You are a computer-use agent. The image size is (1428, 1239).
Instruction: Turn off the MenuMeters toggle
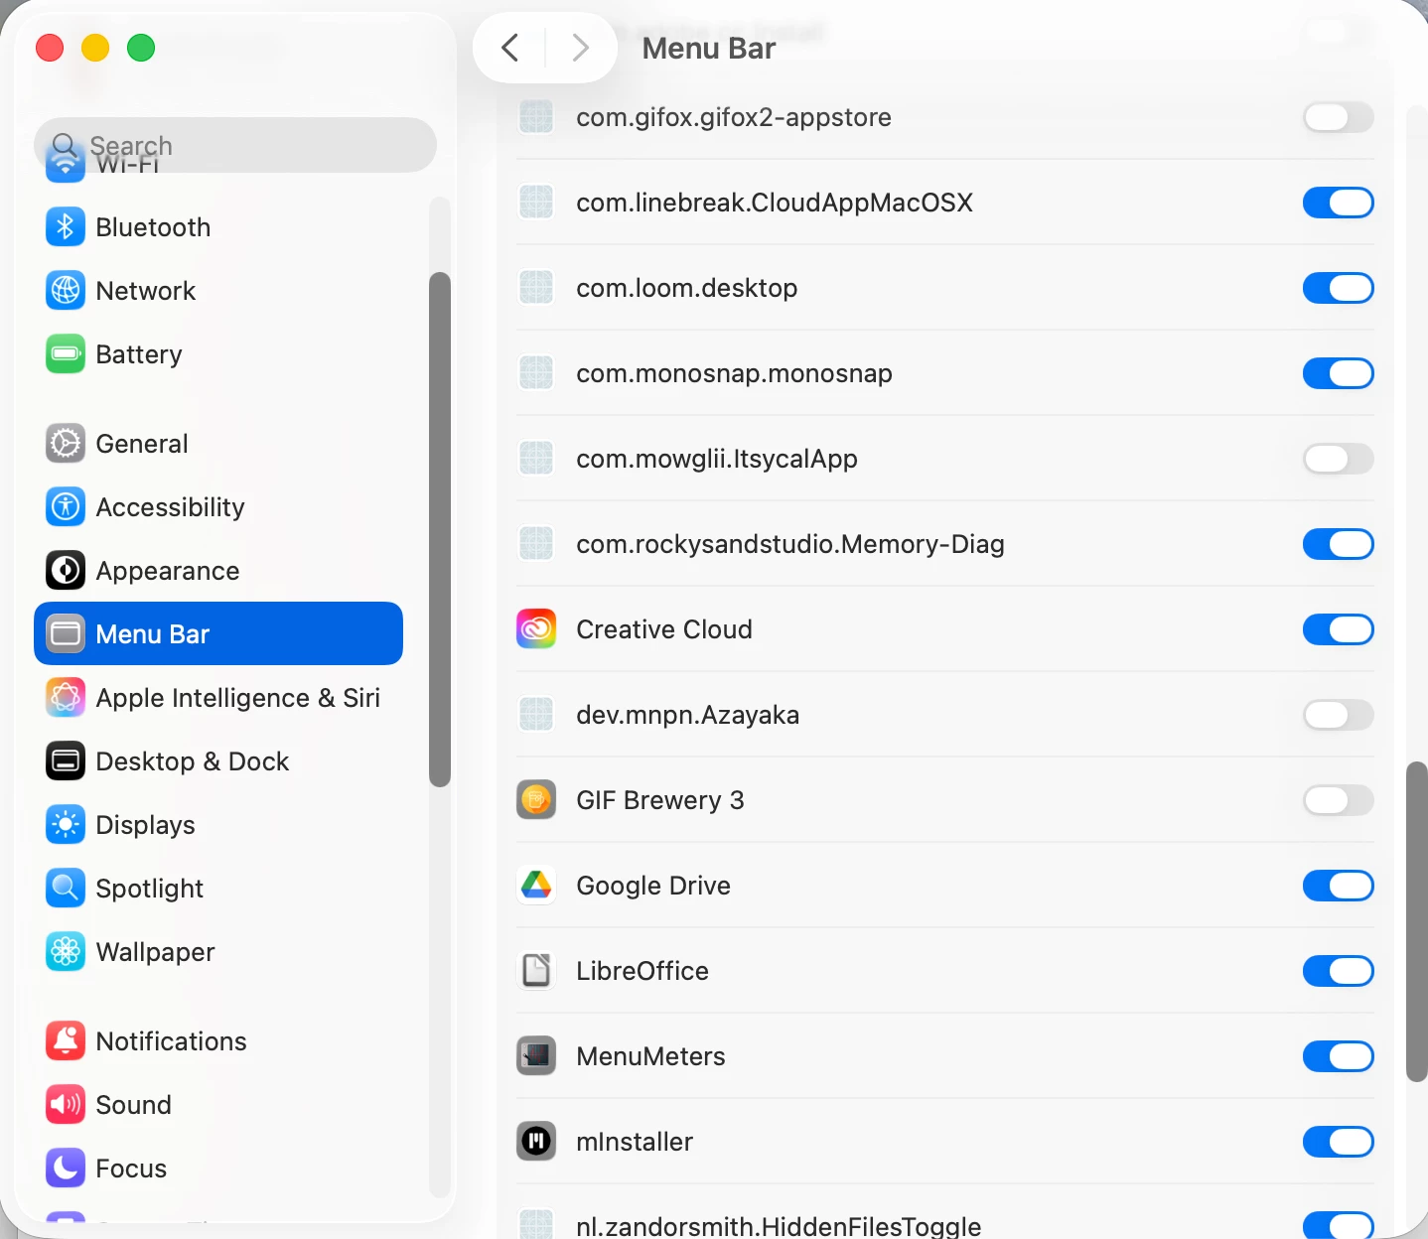click(1339, 1056)
